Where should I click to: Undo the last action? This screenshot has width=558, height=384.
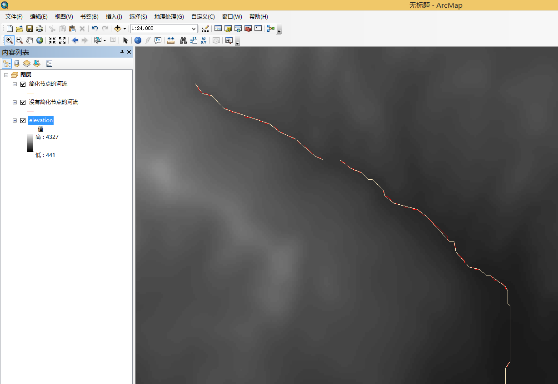click(x=95, y=28)
